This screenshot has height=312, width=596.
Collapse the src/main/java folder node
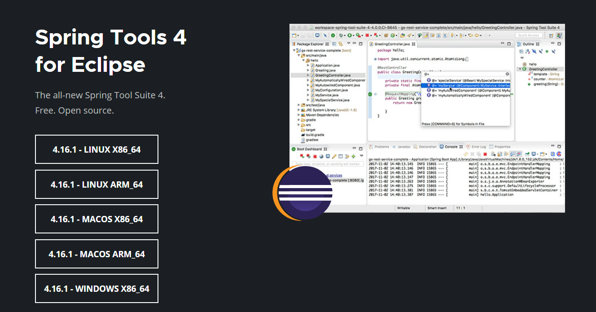point(298,55)
